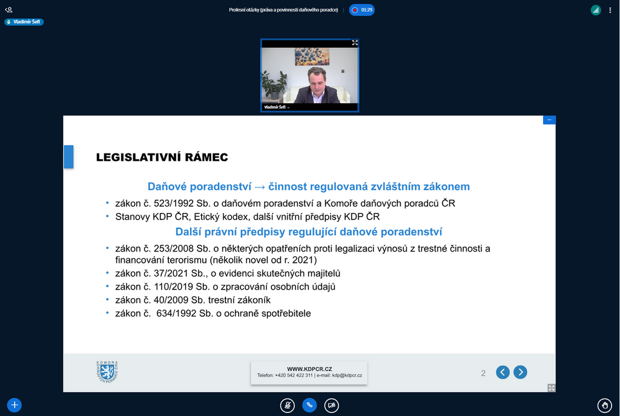Make the webcam video fullscreen
The height and width of the screenshot is (416, 620).
click(355, 42)
